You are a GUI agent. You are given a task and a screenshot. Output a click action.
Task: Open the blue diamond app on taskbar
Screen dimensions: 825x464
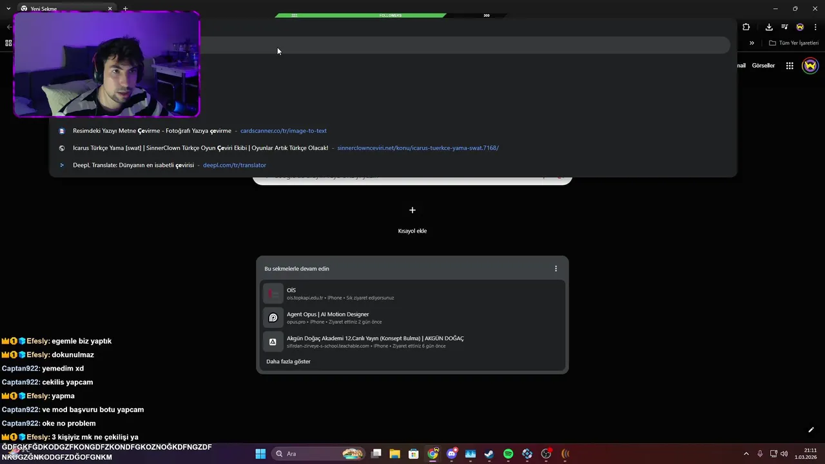tap(527, 454)
